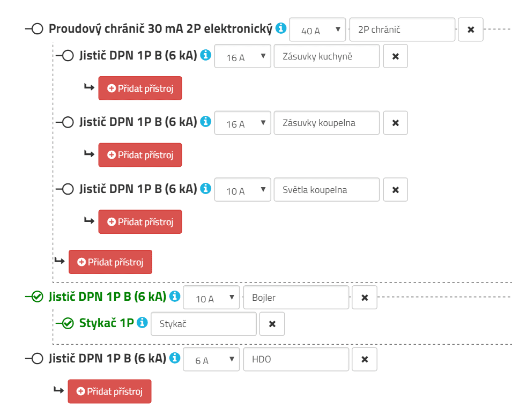The height and width of the screenshot is (415, 512).
Task: Click Přidat přístroj under HDO breaker
Action: click(x=109, y=391)
